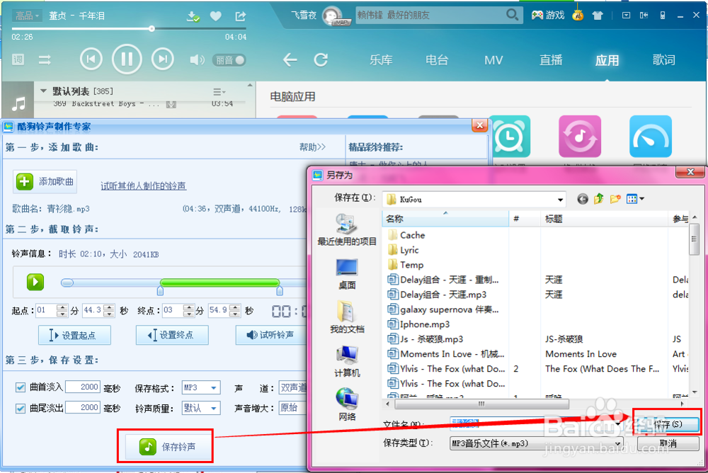Click the 设置终点 button
The width and height of the screenshot is (708, 473).
pos(171,335)
